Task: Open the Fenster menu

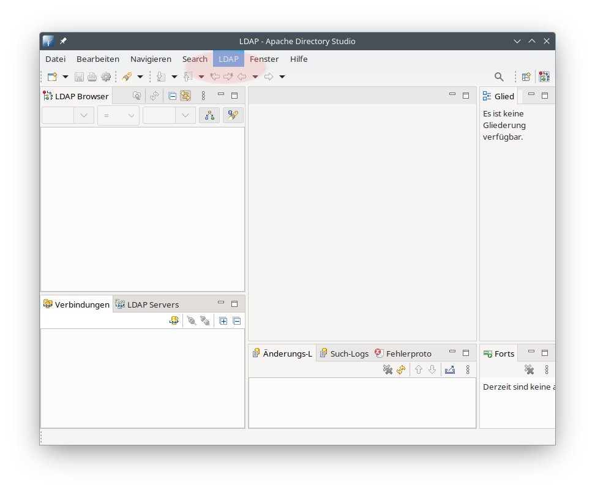Action: (264, 59)
